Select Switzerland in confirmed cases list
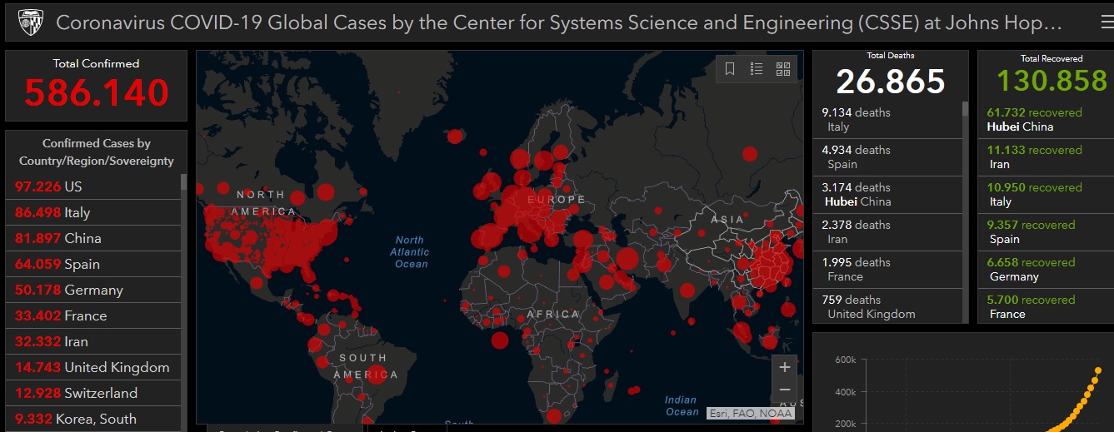Viewport: 1114px width, 432px height. pos(92,393)
